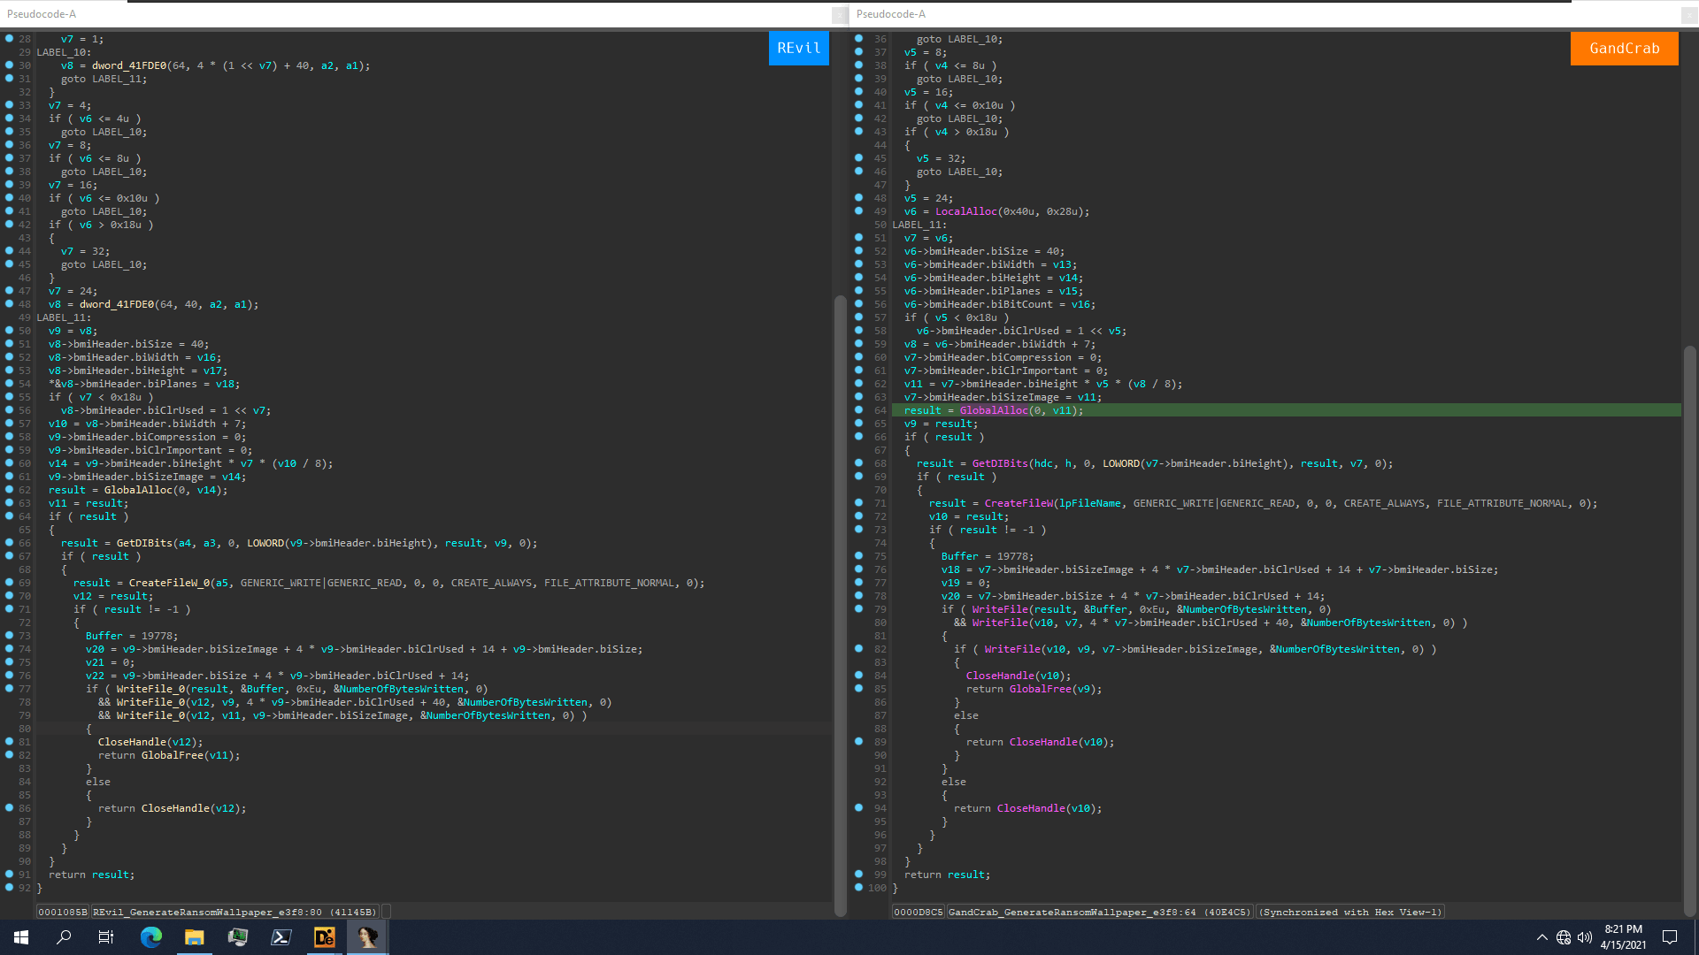Toggle breakpoint dot on GandCrab line 99
The image size is (1699, 955).
click(858, 875)
